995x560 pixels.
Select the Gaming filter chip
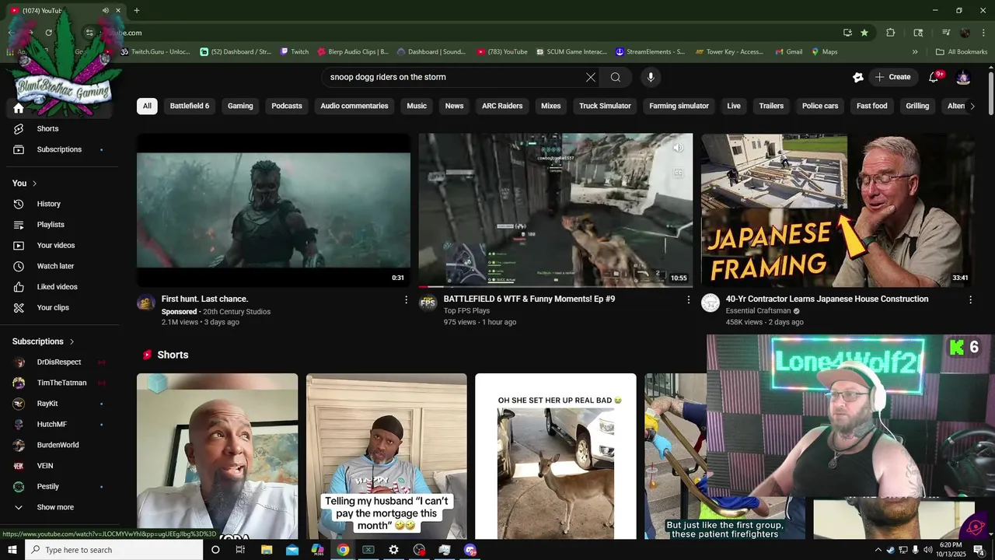(240, 106)
